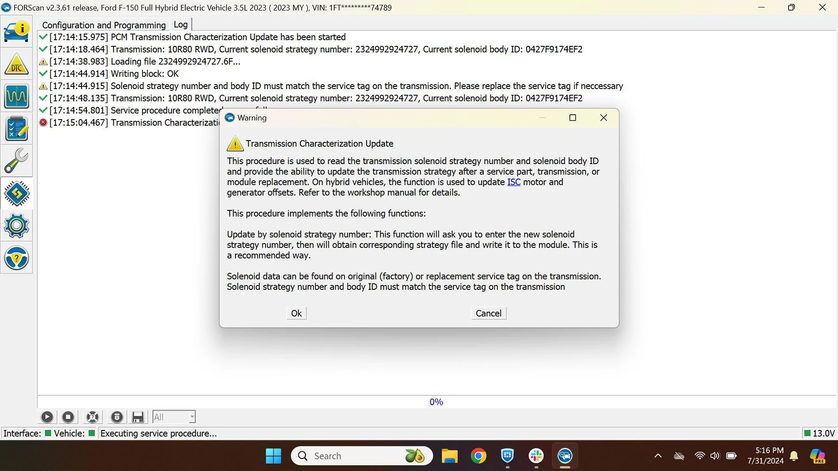This screenshot has width=838, height=471.
Task: Open the oscilloscope live data section
Action: [x=16, y=97]
